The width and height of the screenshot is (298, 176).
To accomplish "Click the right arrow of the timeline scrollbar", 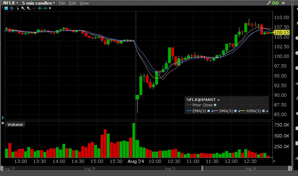I will (290, 168).
